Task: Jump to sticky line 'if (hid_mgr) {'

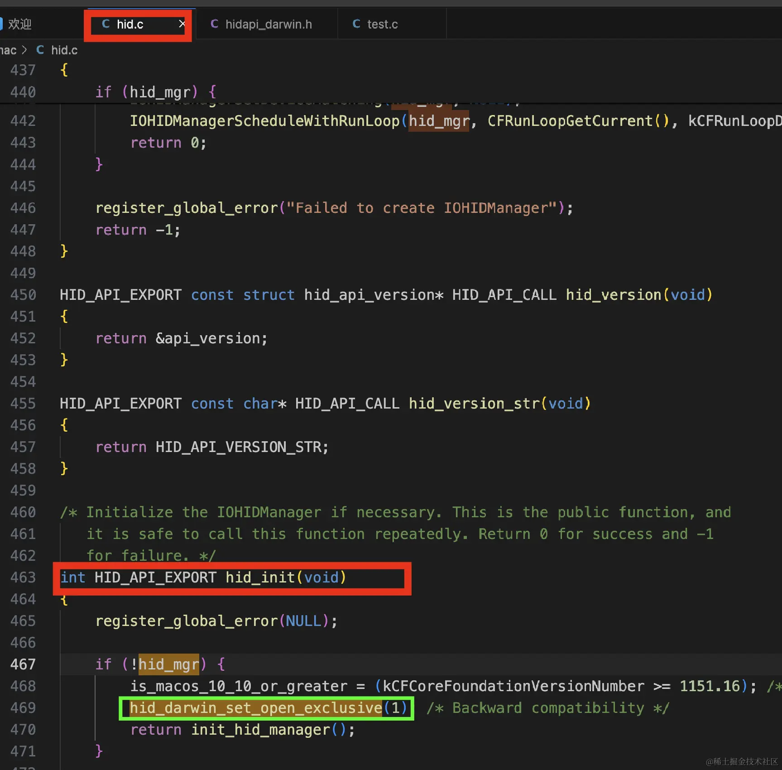Action: [156, 92]
